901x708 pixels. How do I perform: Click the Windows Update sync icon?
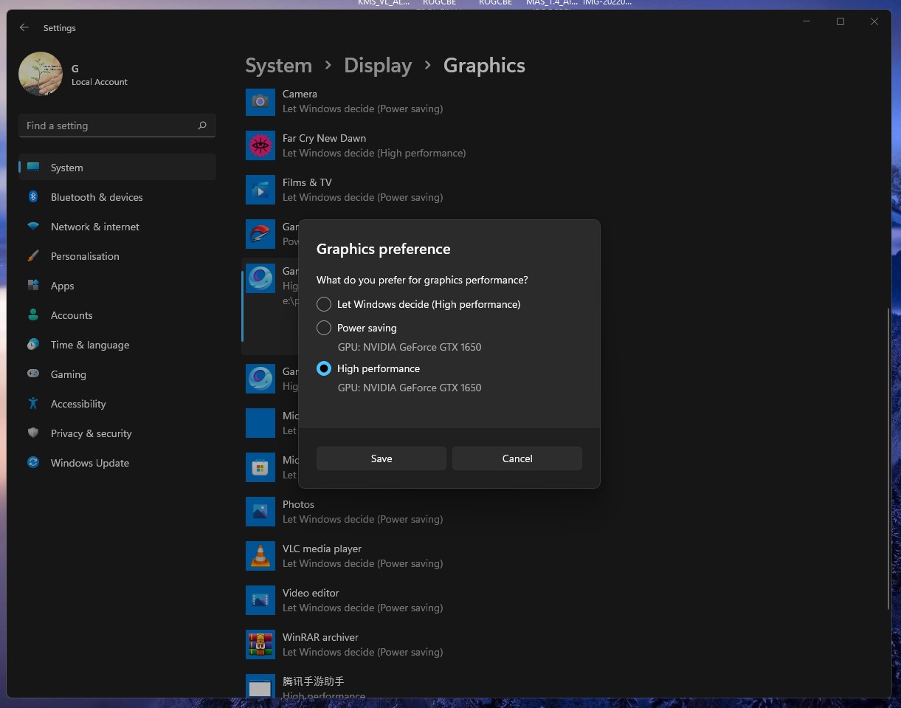33,462
